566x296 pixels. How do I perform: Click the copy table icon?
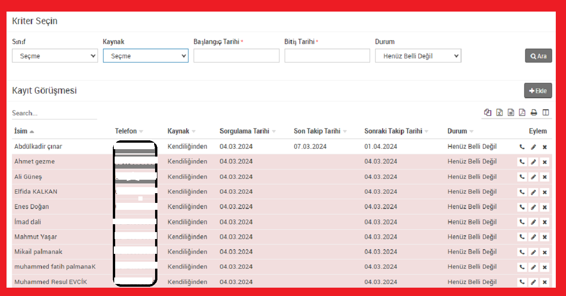tap(488, 113)
